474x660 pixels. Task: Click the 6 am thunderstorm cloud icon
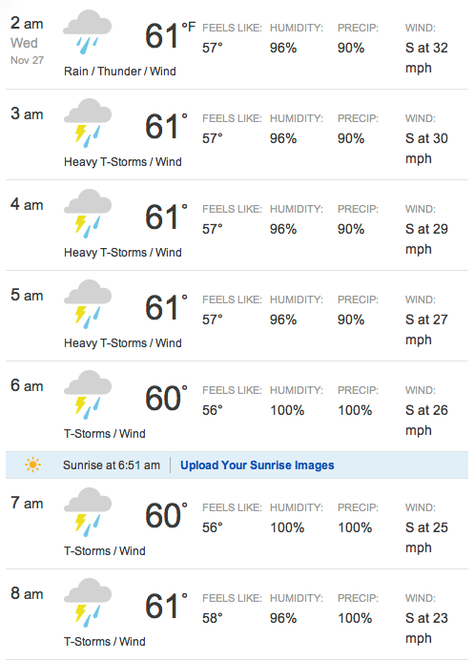(x=88, y=395)
